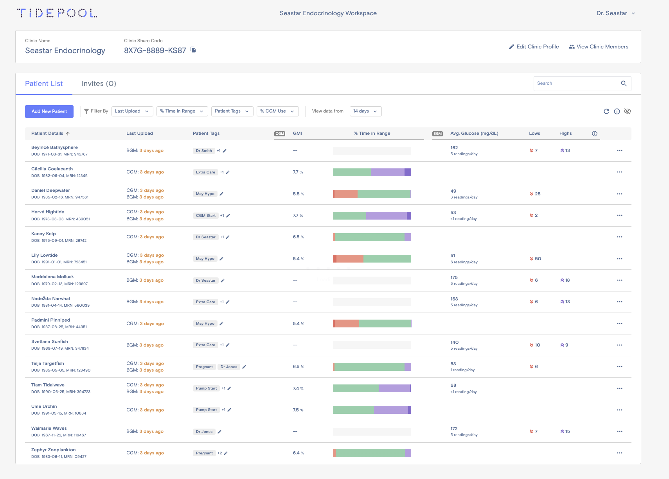Edit Padmini Pinniped's May Hypo tag pencil
The image size is (669, 479).
pyautogui.click(x=221, y=324)
